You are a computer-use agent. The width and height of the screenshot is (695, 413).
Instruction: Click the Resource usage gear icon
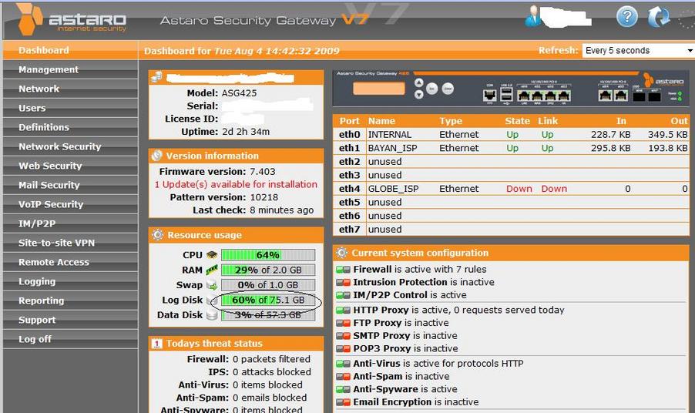[x=157, y=235]
